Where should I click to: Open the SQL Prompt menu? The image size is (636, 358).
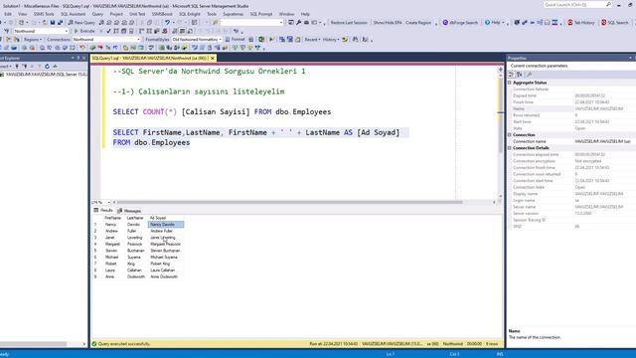[260, 14]
